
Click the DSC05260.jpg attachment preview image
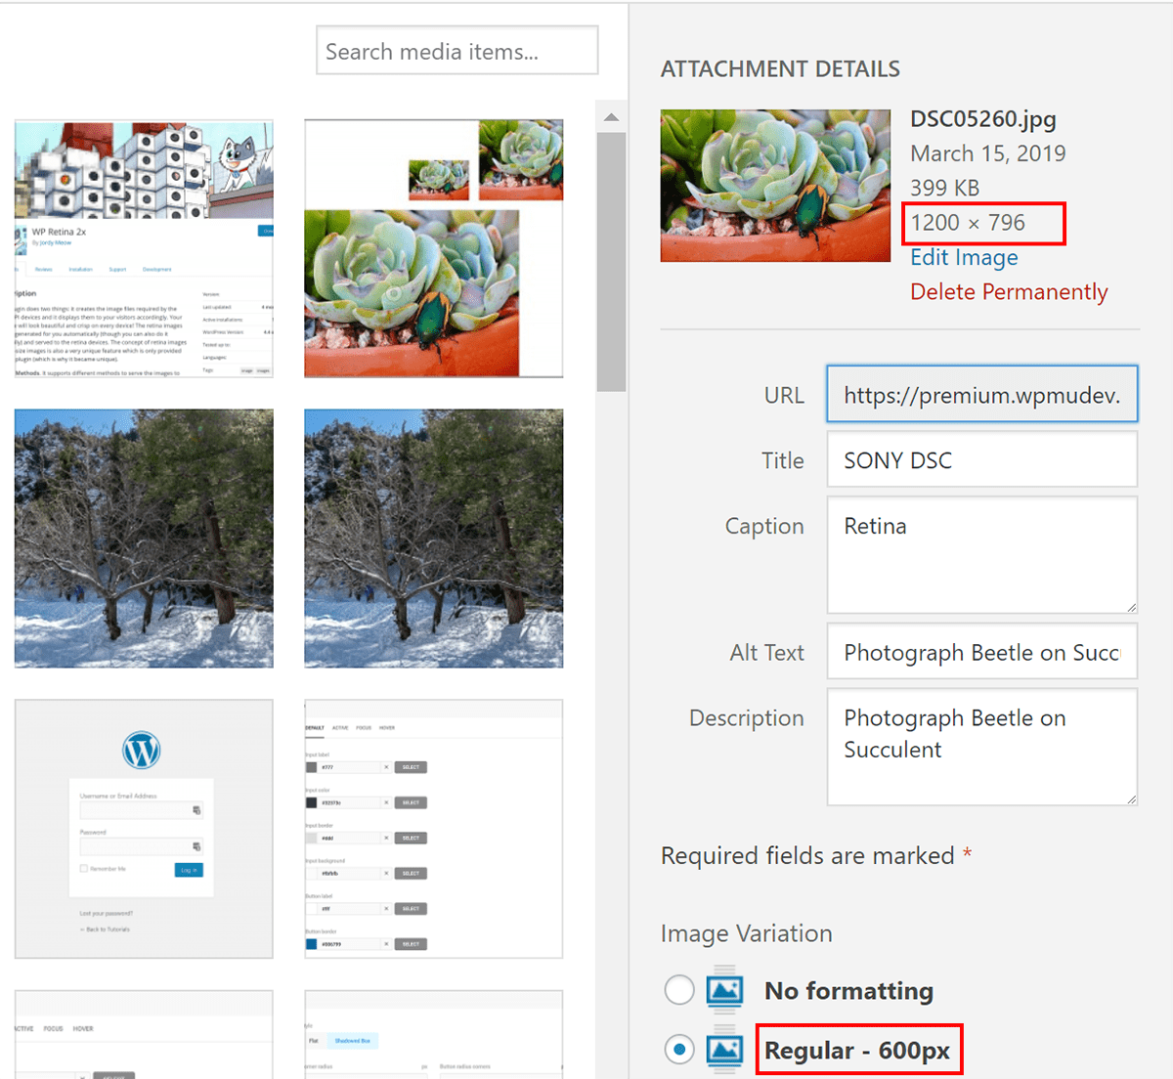(x=775, y=186)
